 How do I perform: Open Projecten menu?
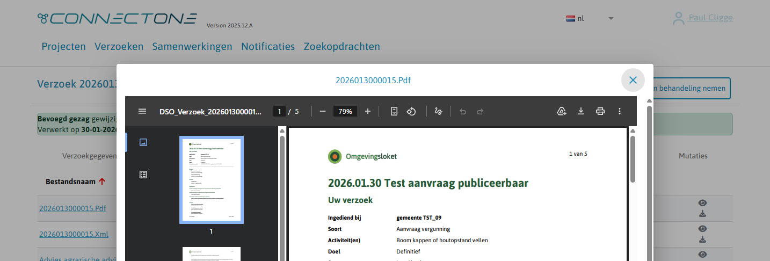[x=64, y=46]
